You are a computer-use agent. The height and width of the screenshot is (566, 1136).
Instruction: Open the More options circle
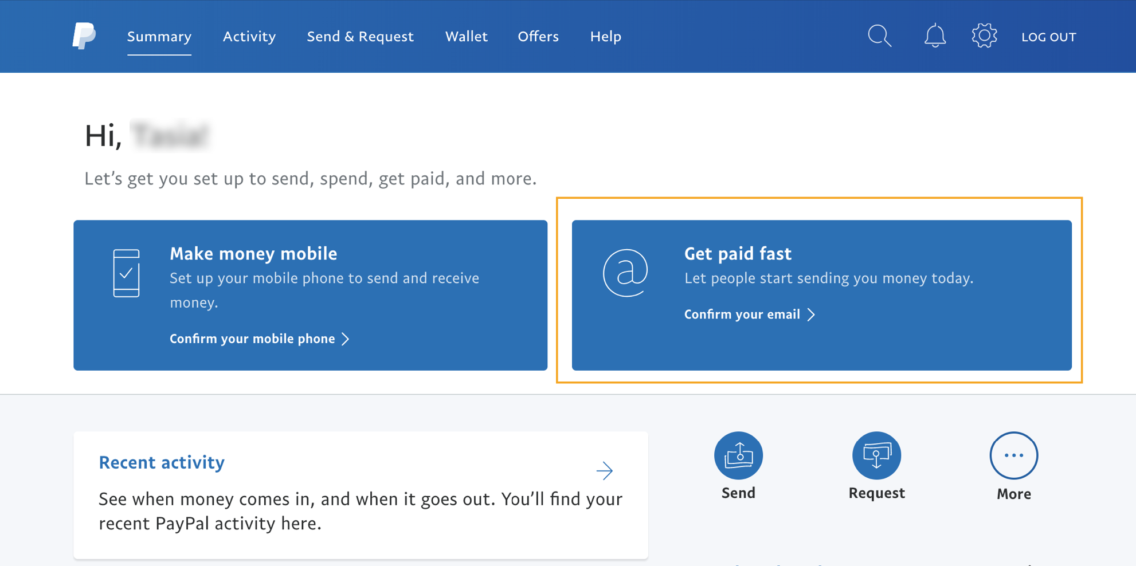click(1013, 455)
